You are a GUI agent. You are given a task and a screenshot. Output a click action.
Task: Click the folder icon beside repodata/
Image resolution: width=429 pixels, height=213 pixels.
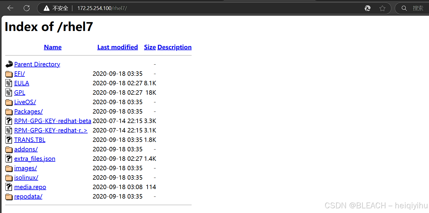point(9,196)
